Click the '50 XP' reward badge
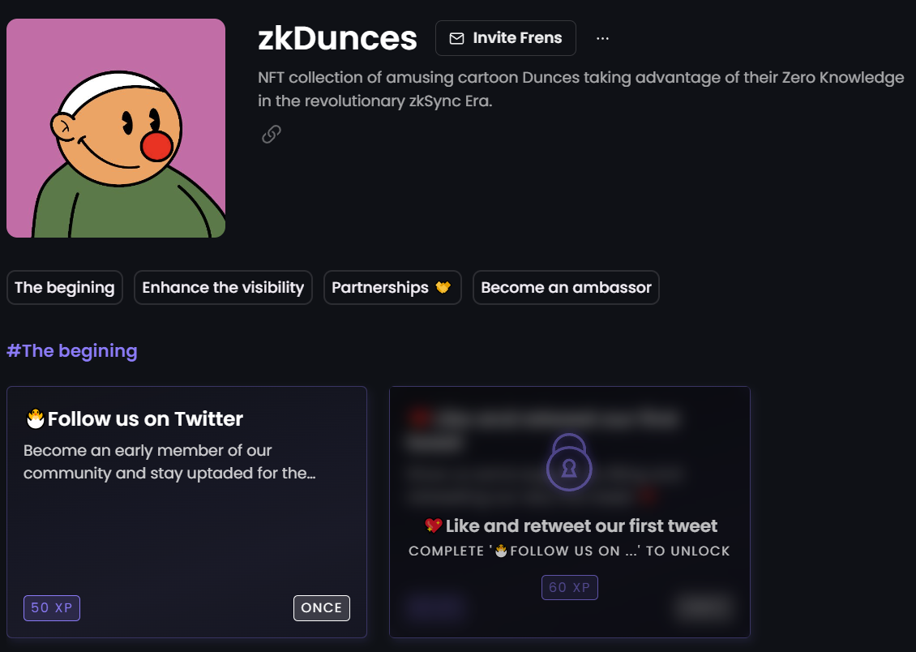Screen dimensions: 916x652 coord(51,607)
